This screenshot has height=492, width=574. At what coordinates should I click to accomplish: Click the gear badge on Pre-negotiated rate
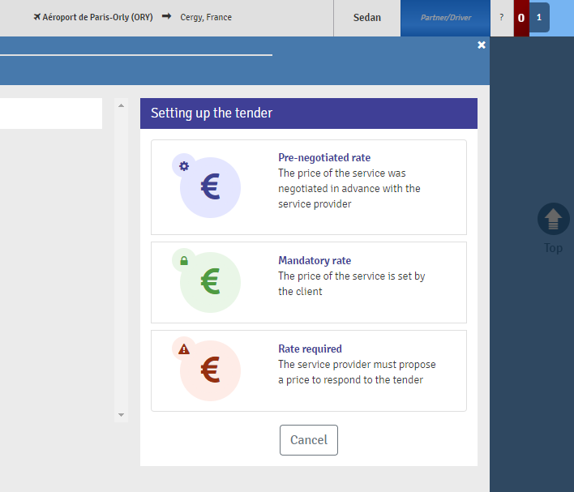click(x=184, y=166)
